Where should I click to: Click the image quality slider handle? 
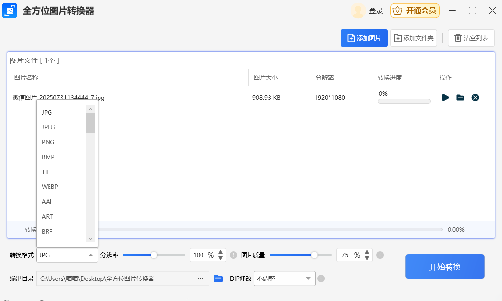click(x=314, y=255)
